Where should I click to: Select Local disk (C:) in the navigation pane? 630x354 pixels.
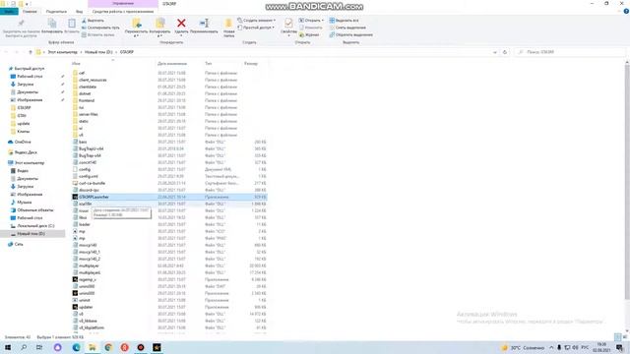[x=35, y=226]
